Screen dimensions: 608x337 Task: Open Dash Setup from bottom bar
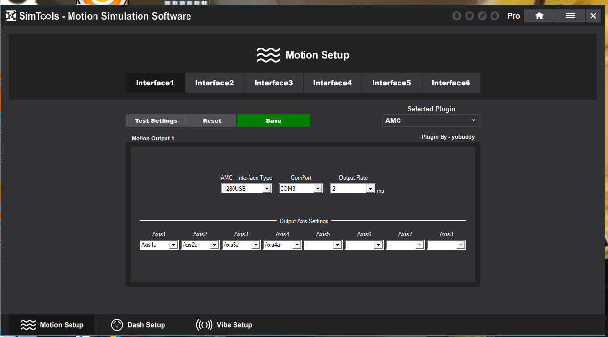click(138, 325)
